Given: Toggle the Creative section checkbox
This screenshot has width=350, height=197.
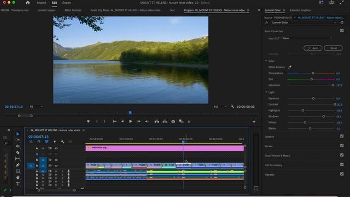Looking at the screenshot, I should pyautogui.click(x=342, y=136).
